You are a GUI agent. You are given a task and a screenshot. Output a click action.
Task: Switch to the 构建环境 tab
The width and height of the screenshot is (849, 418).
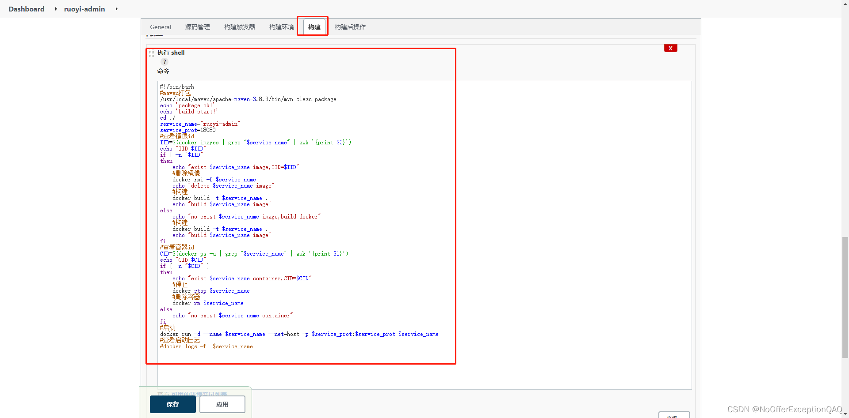282,27
